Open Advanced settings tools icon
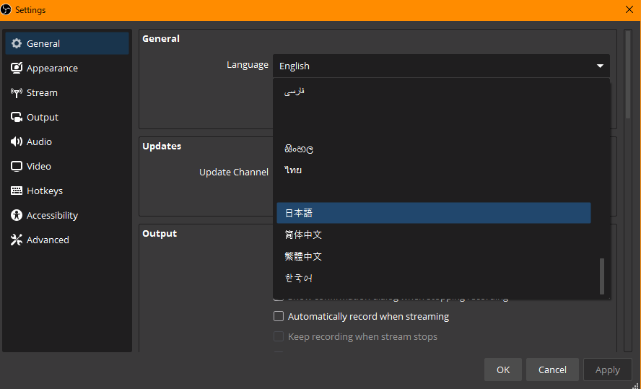The width and height of the screenshot is (641, 389). [17, 240]
